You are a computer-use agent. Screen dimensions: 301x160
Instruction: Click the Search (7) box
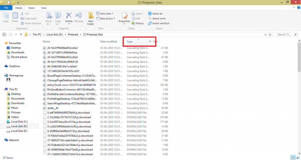[287, 35]
